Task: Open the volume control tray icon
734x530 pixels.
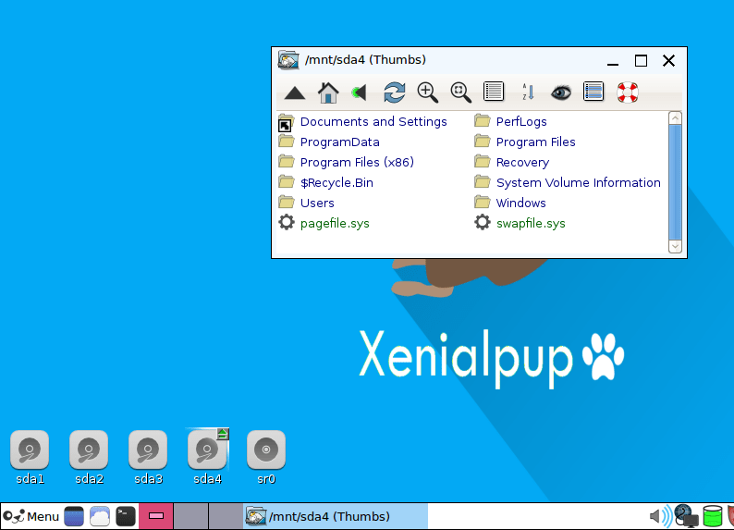Action: pyautogui.click(x=660, y=516)
